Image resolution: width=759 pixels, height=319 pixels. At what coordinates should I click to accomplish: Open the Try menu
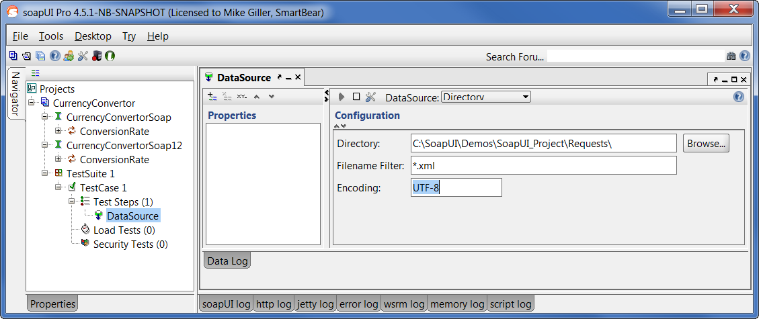(129, 36)
